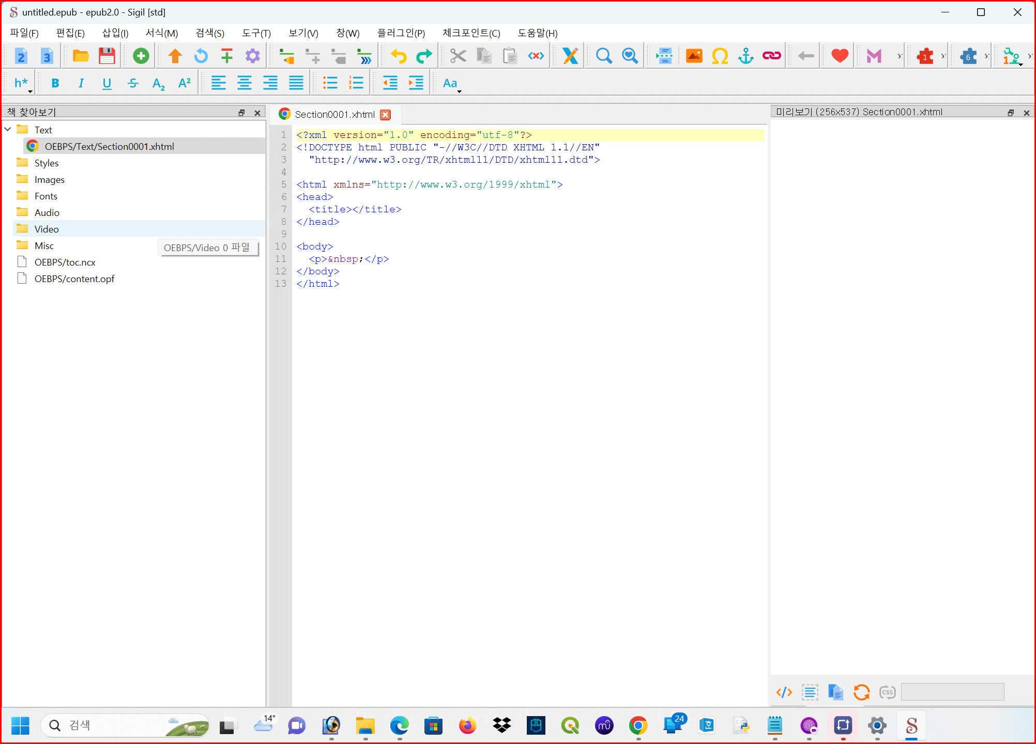Image resolution: width=1036 pixels, height=744 pixels.
Task: Toggle Italic formatting button
Action: pyautogui.click(x=81, y=83)
